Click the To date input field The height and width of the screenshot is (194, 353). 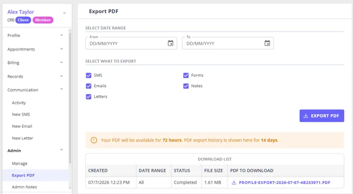(x=228, y=43)
